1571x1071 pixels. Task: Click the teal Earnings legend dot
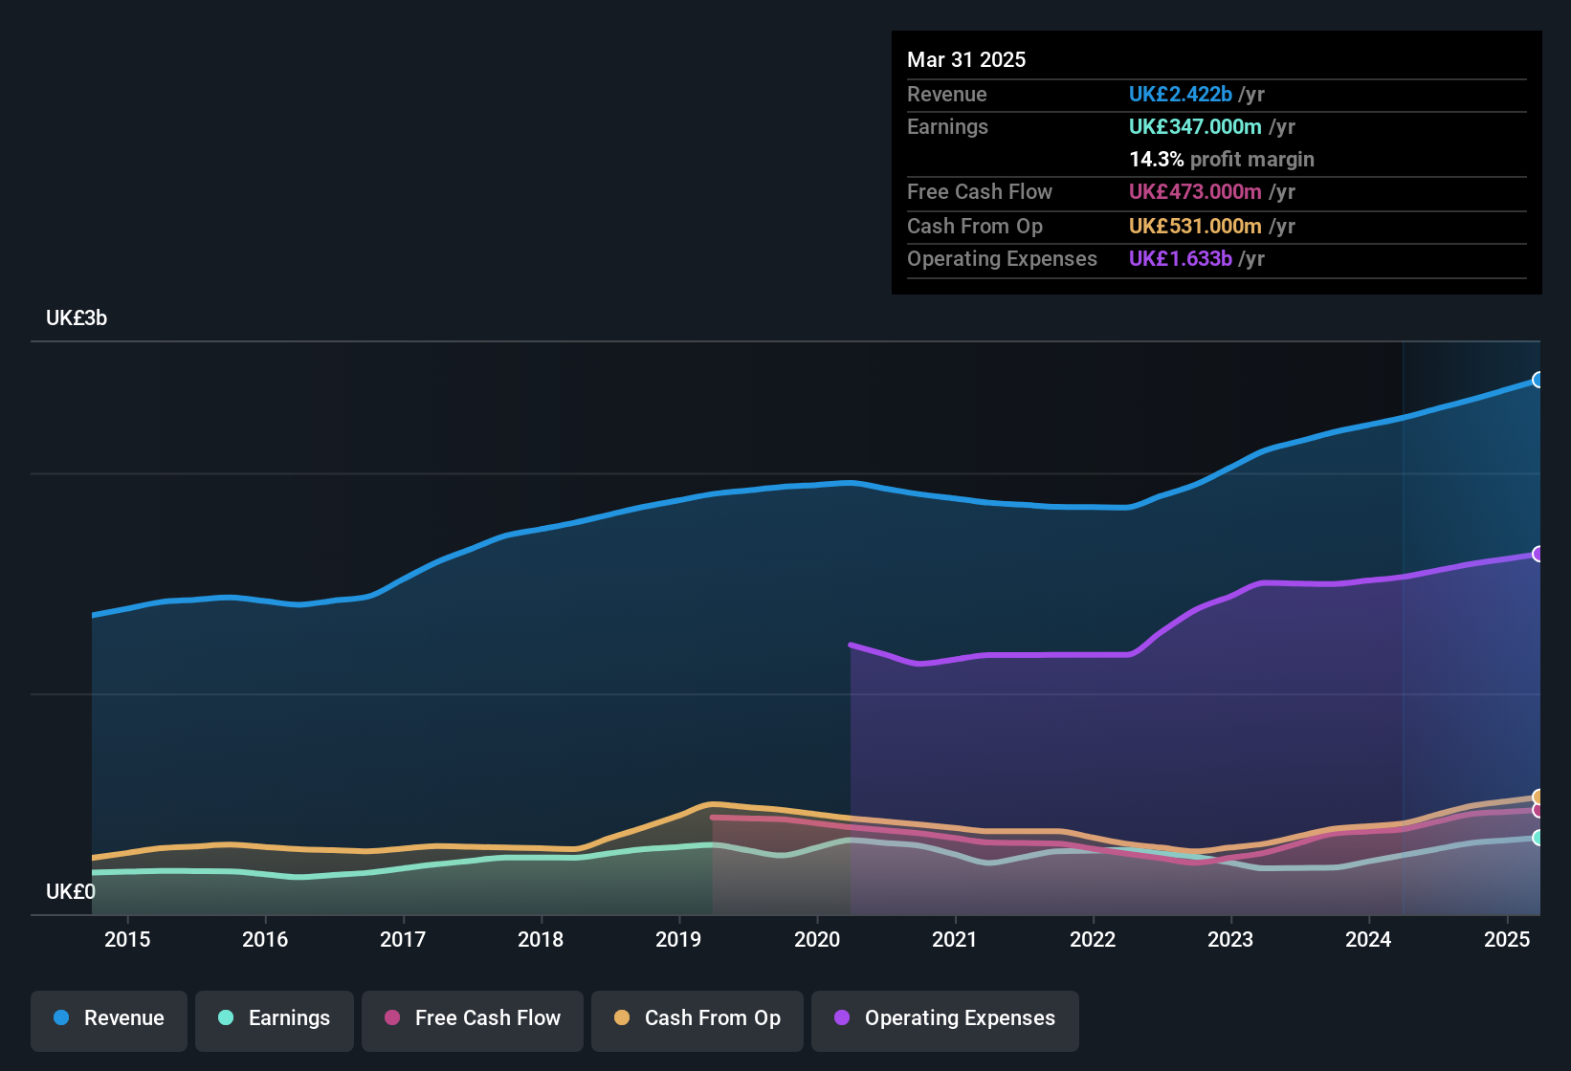[x=226, y=1018]
